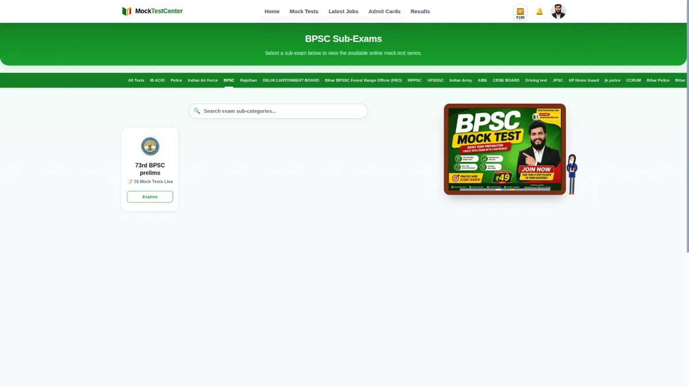This screenshot has height=387, width=689.
Task: Open the notification bell
Action: point(539,11)
